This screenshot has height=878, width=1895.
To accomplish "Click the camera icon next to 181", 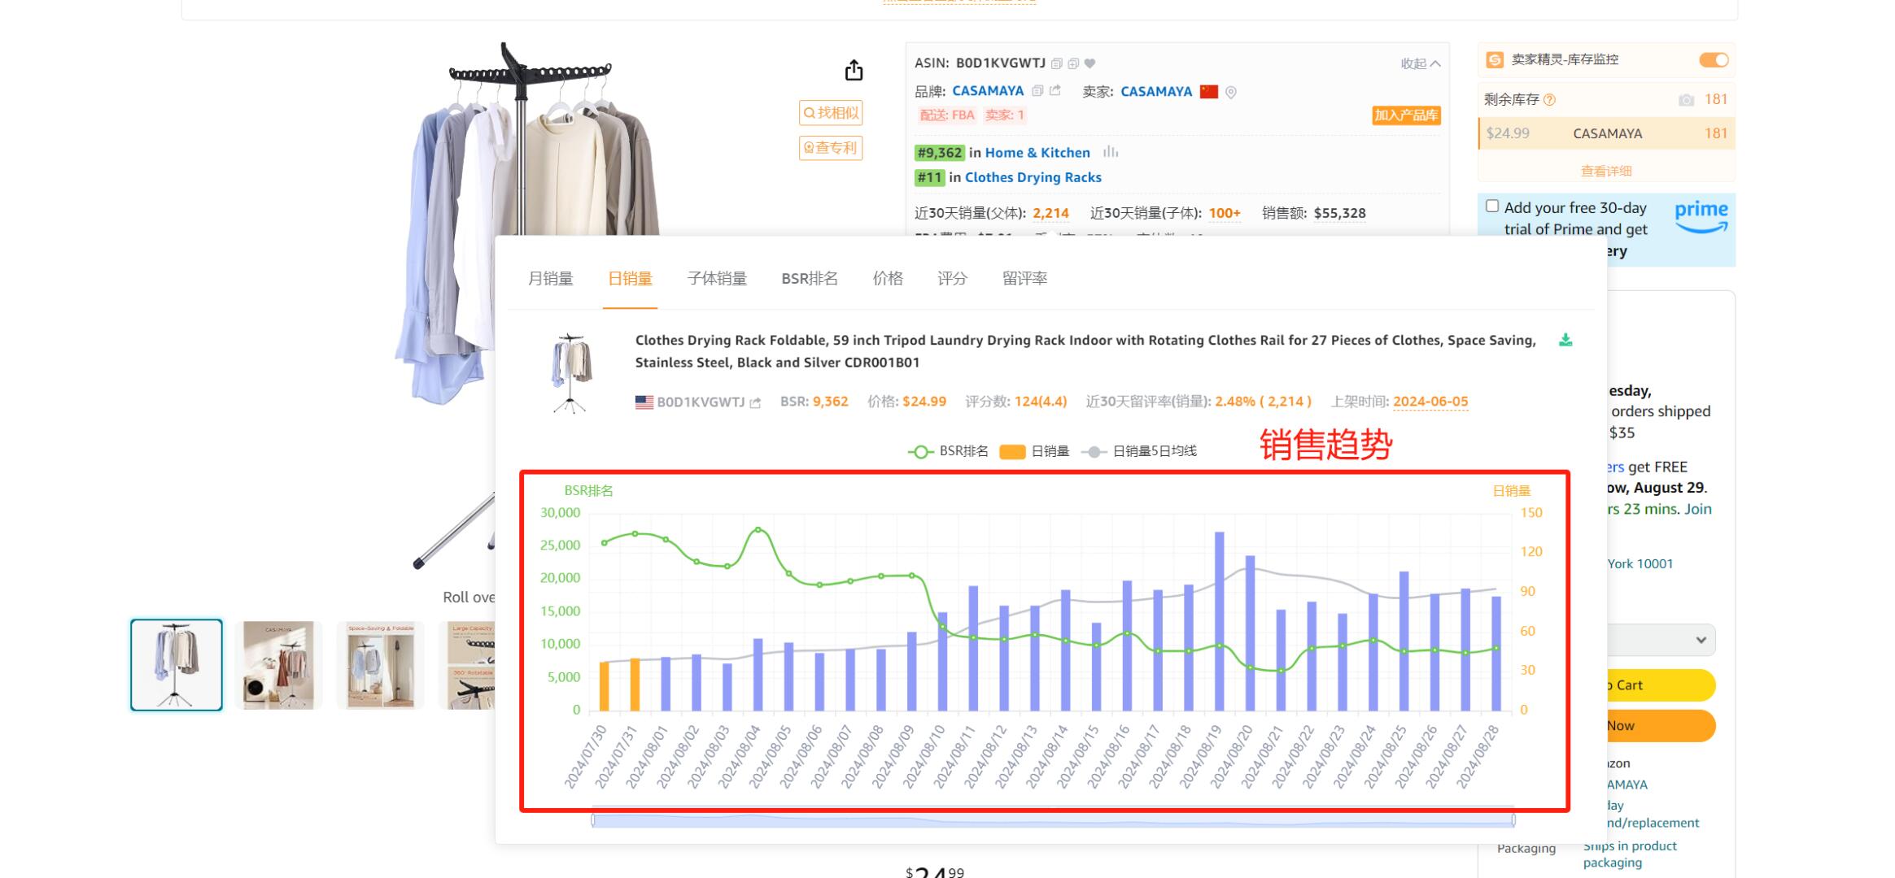I will (1686, 100).
